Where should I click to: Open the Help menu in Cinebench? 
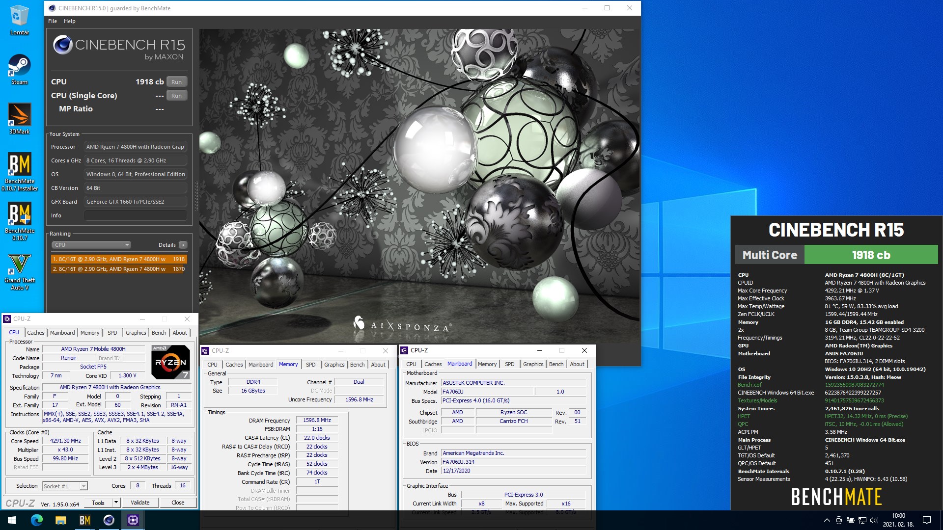[x=70, y=21]
